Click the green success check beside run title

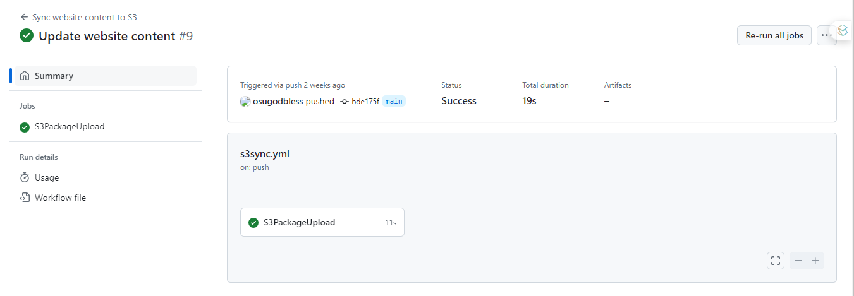27,36
